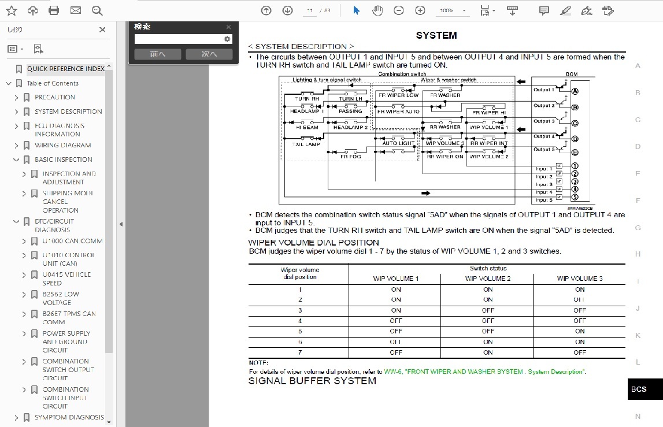
Task: Click the WIP VOLUME 1 column header
Action: click(395, 279)
